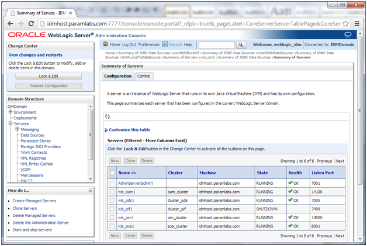
Task: Click the bottom Delete button
Action: point(147,236)
